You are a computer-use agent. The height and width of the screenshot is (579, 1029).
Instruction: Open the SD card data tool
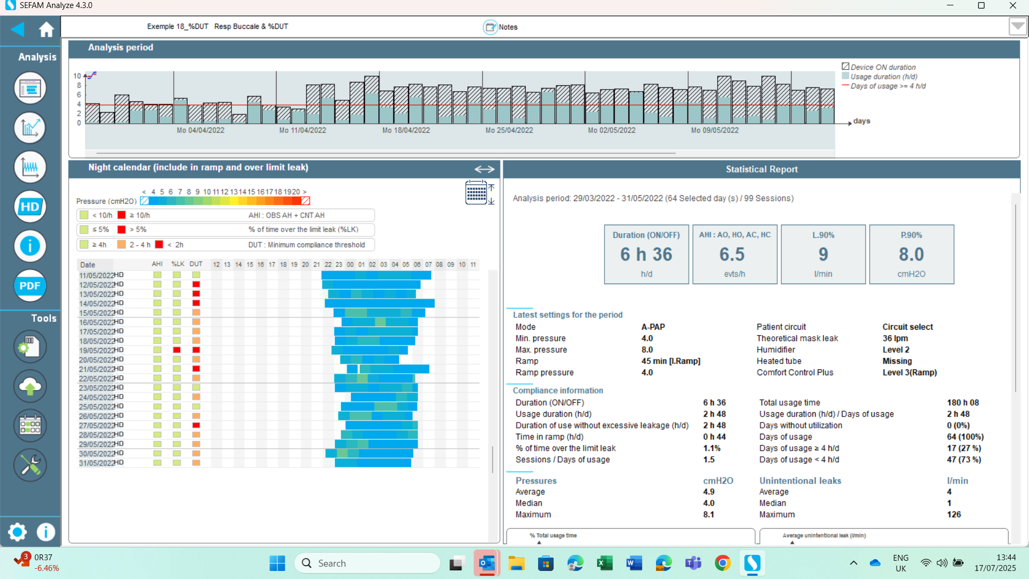click(30, 347)
